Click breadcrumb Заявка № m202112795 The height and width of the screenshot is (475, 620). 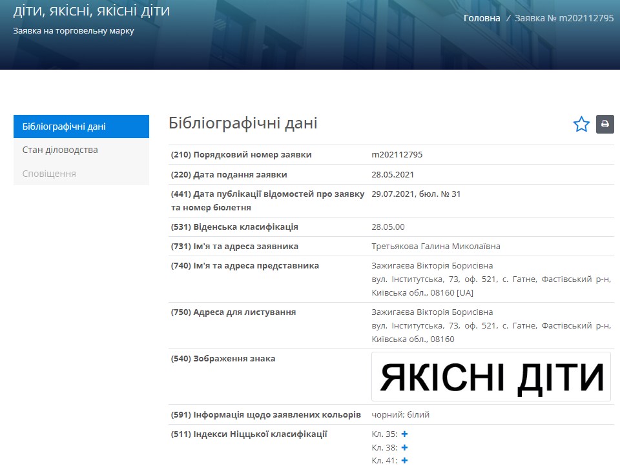click(x=564, y=18)
